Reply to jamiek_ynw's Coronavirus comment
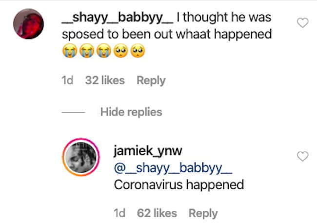The height and width of the screenshot is (224, 317). coord(203,213)
